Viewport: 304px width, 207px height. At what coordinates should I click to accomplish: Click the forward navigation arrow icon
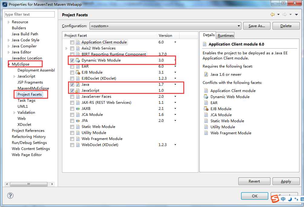coord(285,14)
